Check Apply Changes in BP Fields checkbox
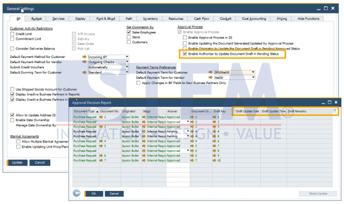The width and height of the screenshot is (344, 204). (x=138, y=82)
